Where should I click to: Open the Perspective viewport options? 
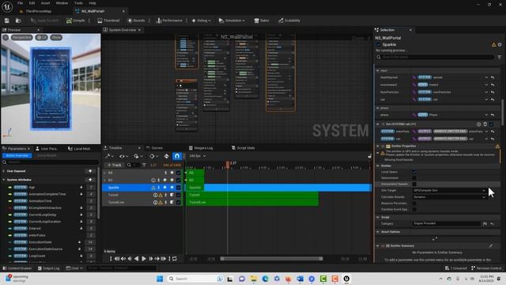click(x=22, y=37)
